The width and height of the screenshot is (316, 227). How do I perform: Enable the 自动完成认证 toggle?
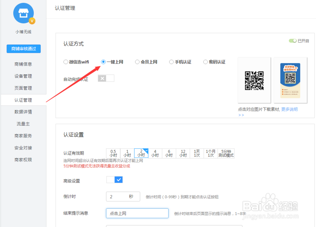(x=106, y=79)
